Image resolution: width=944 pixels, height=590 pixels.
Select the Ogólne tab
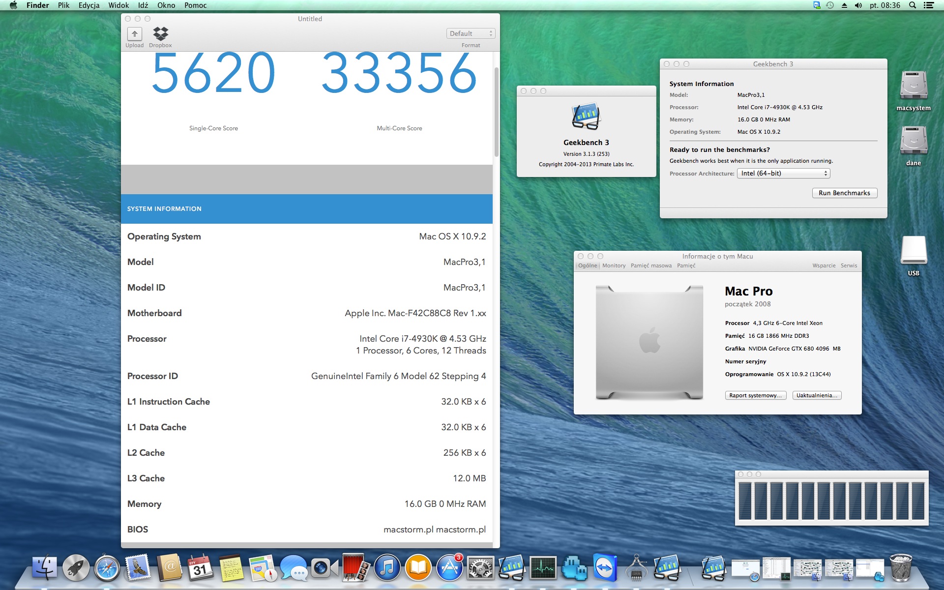point(588,265)
